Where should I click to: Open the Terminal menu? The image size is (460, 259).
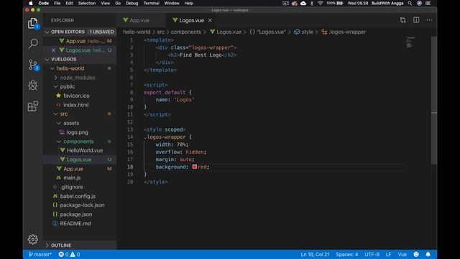152,3
